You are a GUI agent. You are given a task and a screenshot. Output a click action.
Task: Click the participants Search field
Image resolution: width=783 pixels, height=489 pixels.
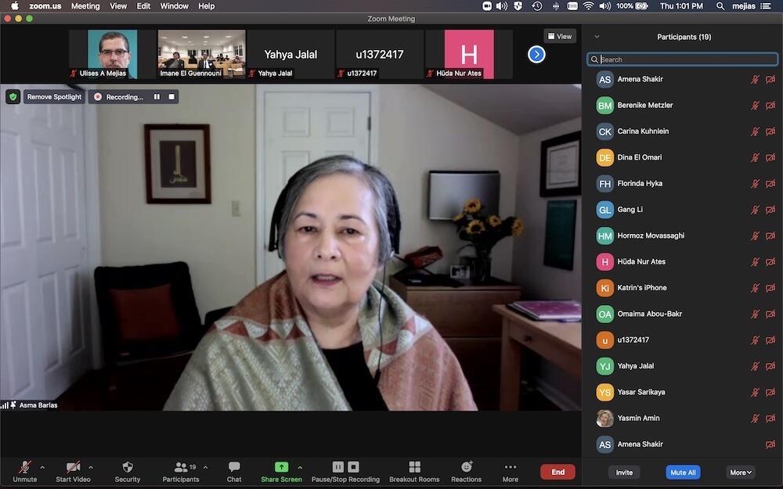(x=683, y=59)
